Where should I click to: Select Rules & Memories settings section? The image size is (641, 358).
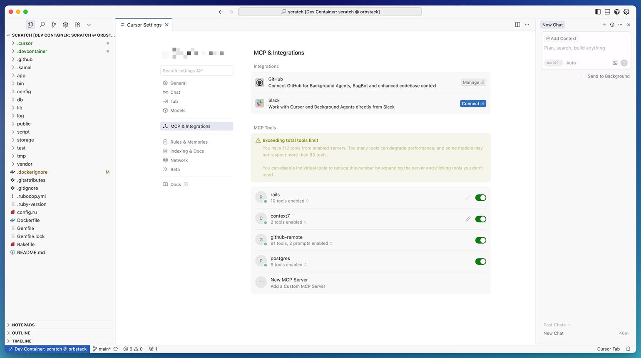click(x=189, y=142)
